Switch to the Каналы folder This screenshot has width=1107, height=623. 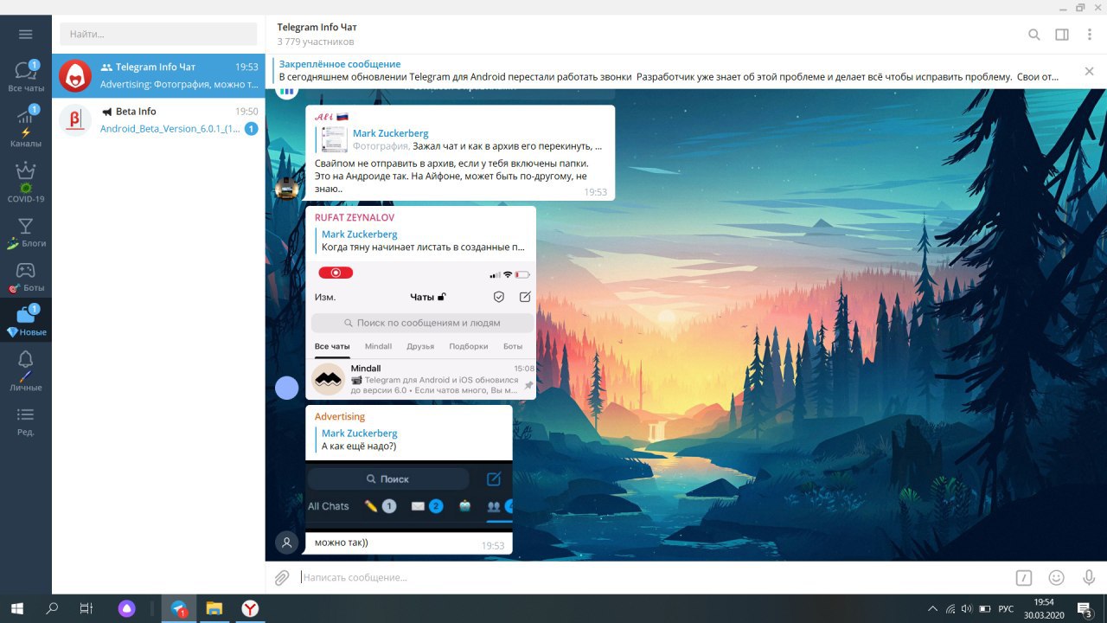26,126
